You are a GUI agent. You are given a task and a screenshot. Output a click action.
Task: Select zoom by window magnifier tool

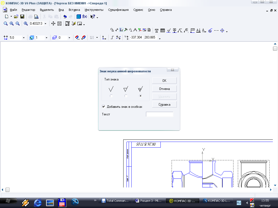(x=6, y=24)
